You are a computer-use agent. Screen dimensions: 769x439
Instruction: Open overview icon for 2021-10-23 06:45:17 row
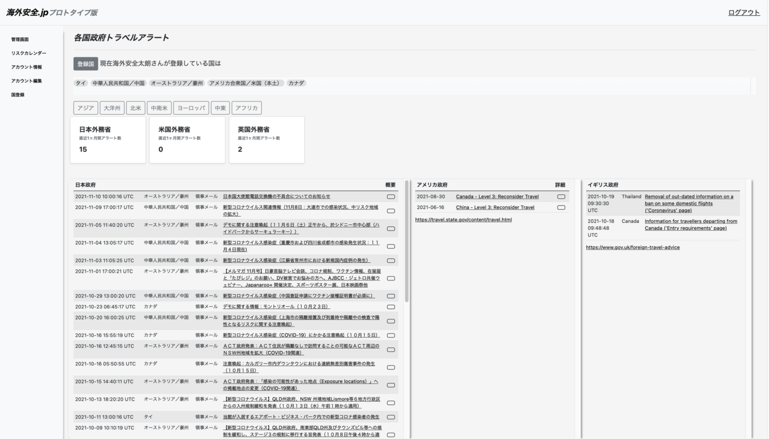[391, 307]
